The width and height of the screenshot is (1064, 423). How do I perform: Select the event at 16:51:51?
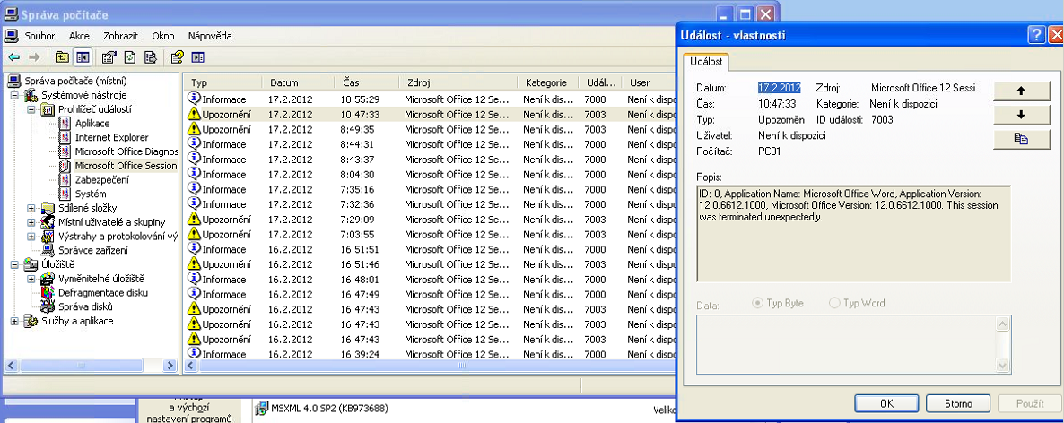point(431,249)
